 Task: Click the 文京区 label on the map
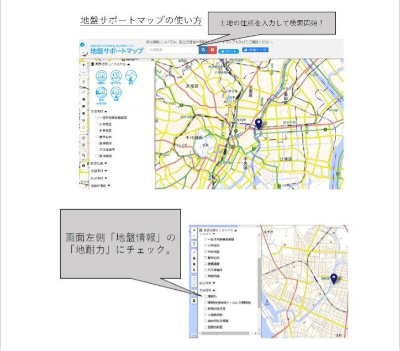tap(192, 86)
